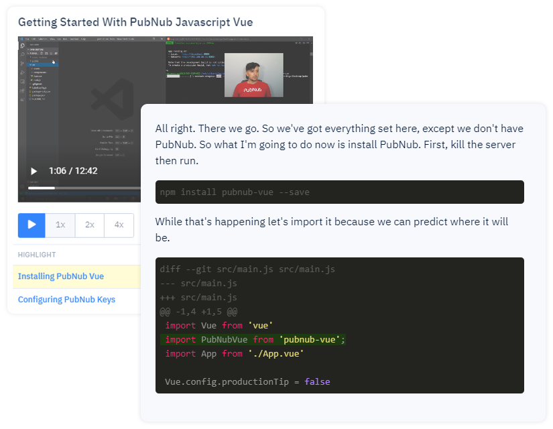
Task: Set playback speed to 1x
Action: tap(60, 225)
